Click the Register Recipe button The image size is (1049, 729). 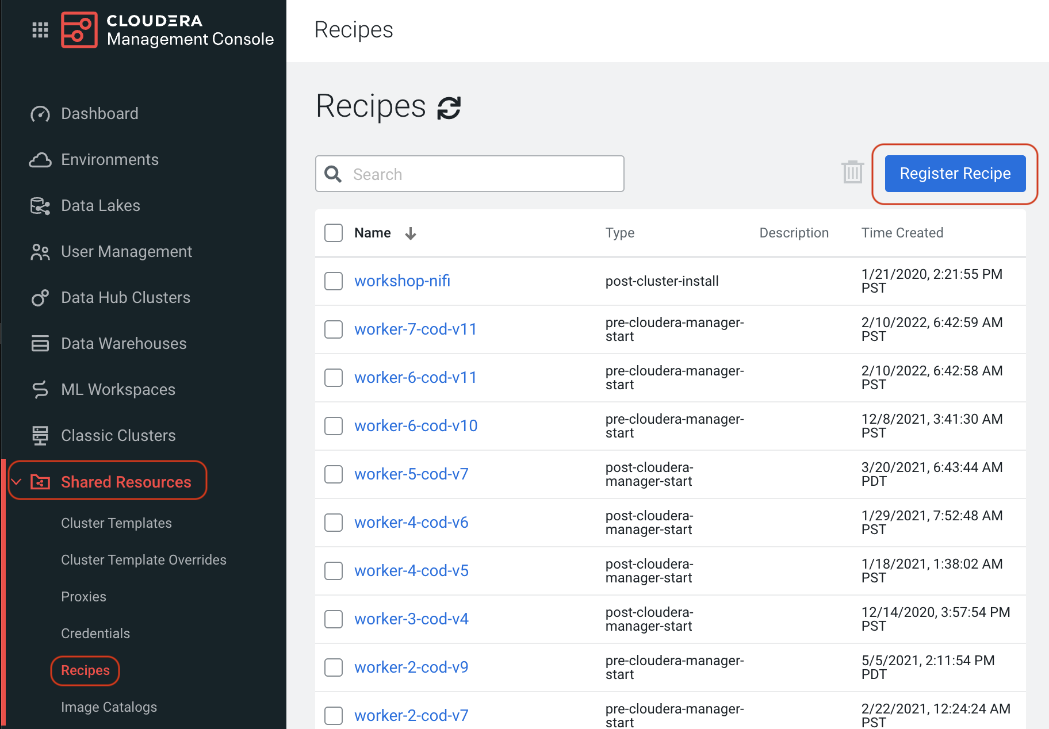[x=955, y=174]
